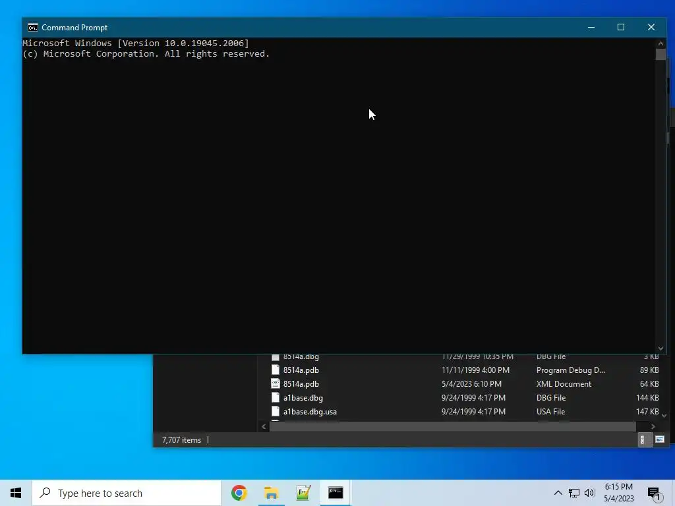Close the Command Prompt window

click(651, 27)
